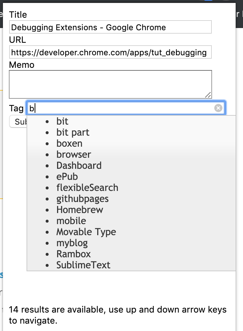This screenshot has height=331, width=243.
Task: Click the URL input field
Action: coord(110,52)
